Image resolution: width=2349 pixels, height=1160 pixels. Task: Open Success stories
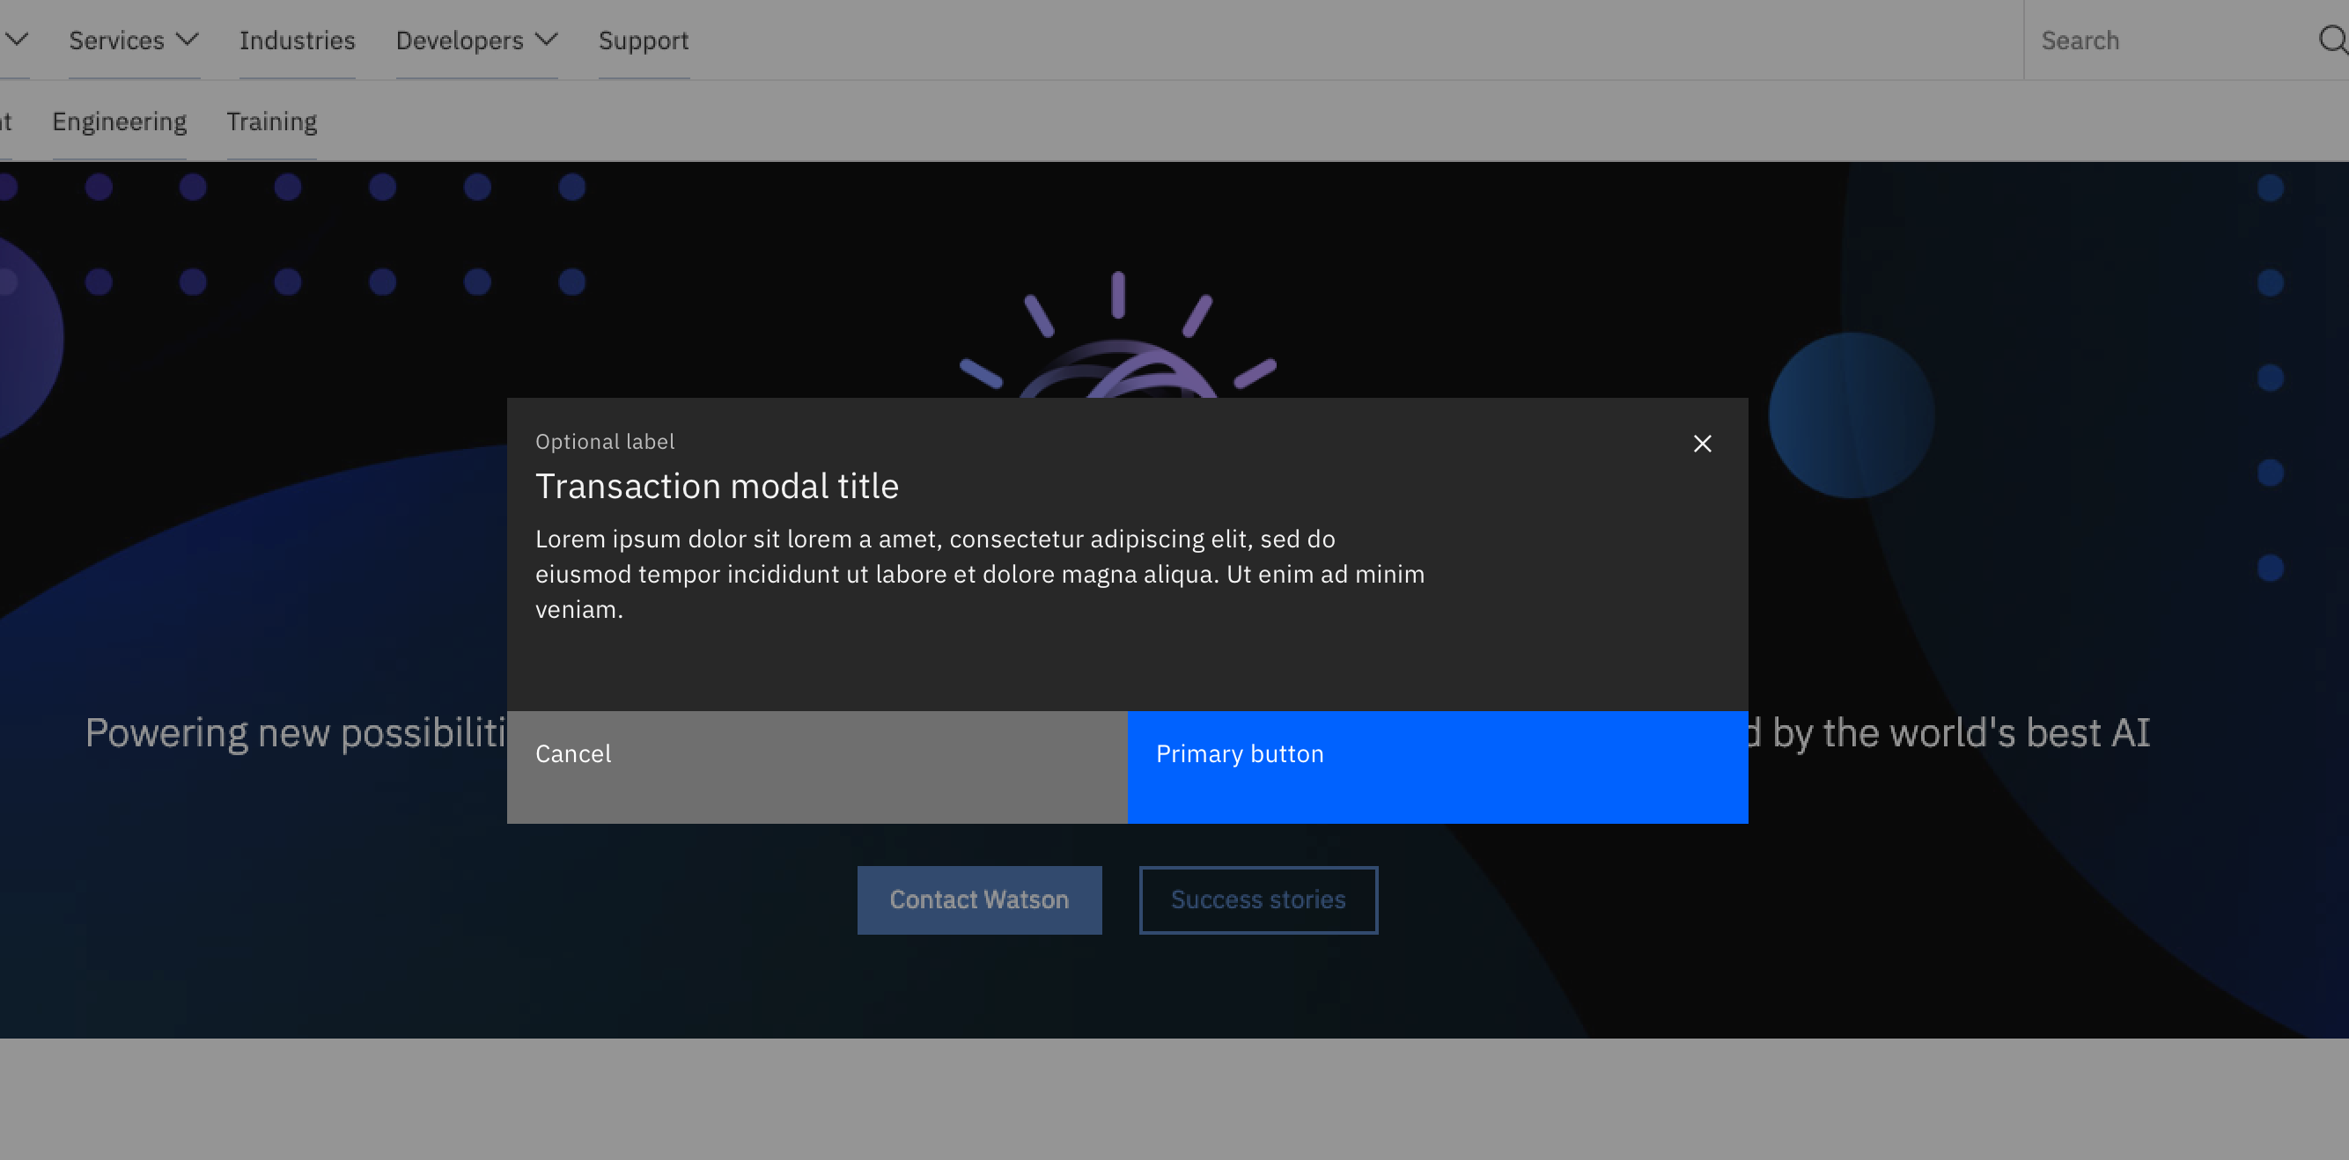pos(1257,899)
